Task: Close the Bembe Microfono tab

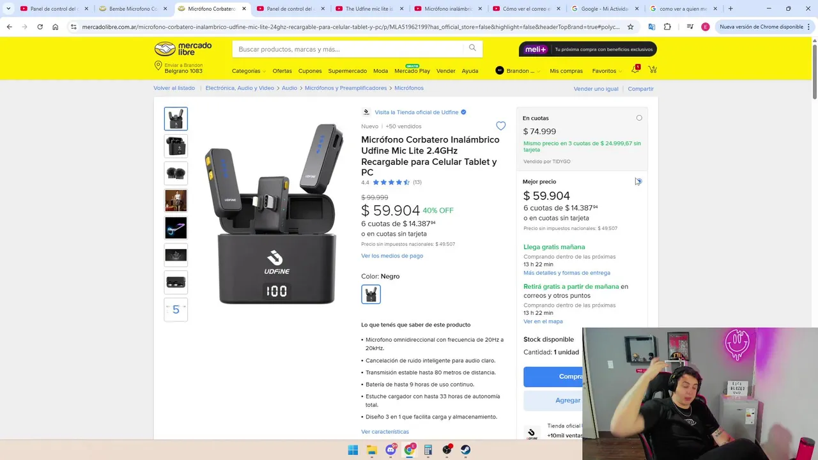Action: click(165, 9)
